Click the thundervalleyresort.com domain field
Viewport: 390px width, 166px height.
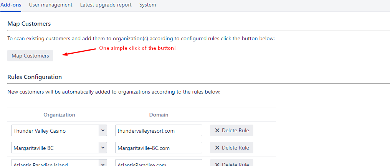(x=158, y=131)
